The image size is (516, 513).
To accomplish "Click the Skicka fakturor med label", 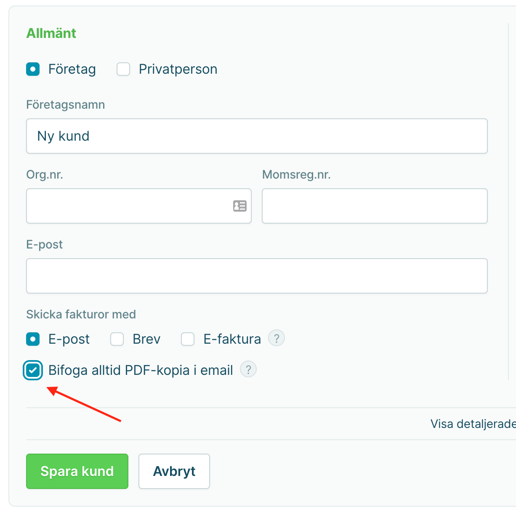I will [81, 314].
